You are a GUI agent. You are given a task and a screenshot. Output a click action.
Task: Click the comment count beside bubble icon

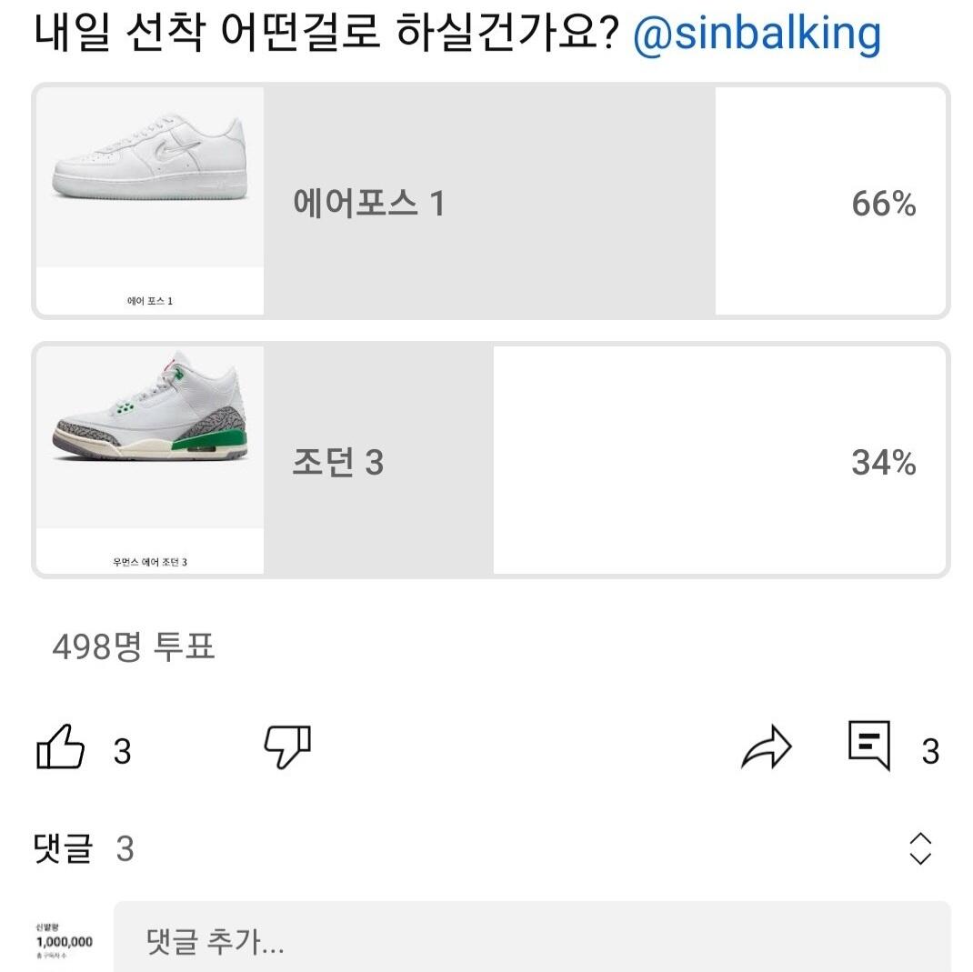click(930, 752)
